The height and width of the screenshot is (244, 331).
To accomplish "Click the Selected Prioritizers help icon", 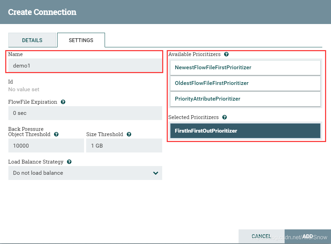I will pos(225,117).
